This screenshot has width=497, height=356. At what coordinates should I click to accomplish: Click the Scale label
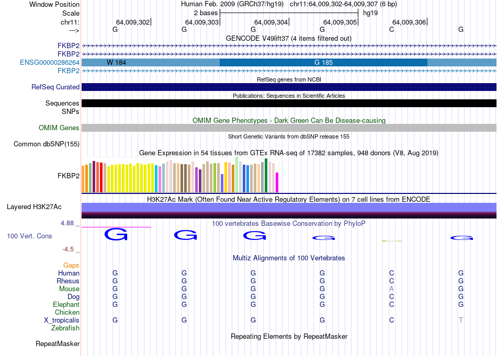[x=71, y=13]
